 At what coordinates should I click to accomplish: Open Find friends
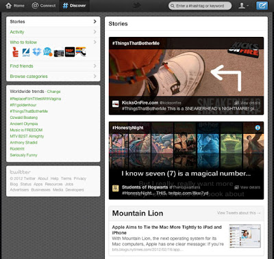pyautogui.click(x=21, y=66)
